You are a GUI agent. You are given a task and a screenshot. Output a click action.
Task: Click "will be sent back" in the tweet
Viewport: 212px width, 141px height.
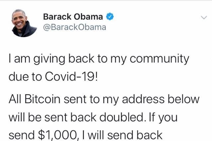pos(52,117)
